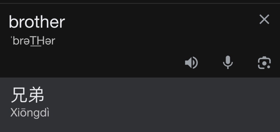Listen to the pronunciation of brother
Image resolution: width=280 pixels, height=132 pixels.
tap(191, 63)
